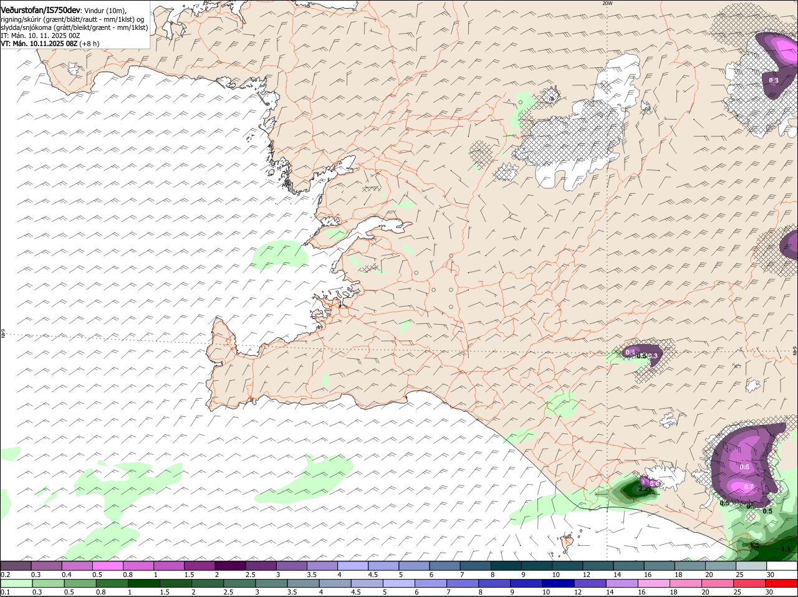This screenshot has height=597, width=798.
Task: Pick the 0.4 swatch in the upper snow legend
Action: tap(77, 565)
